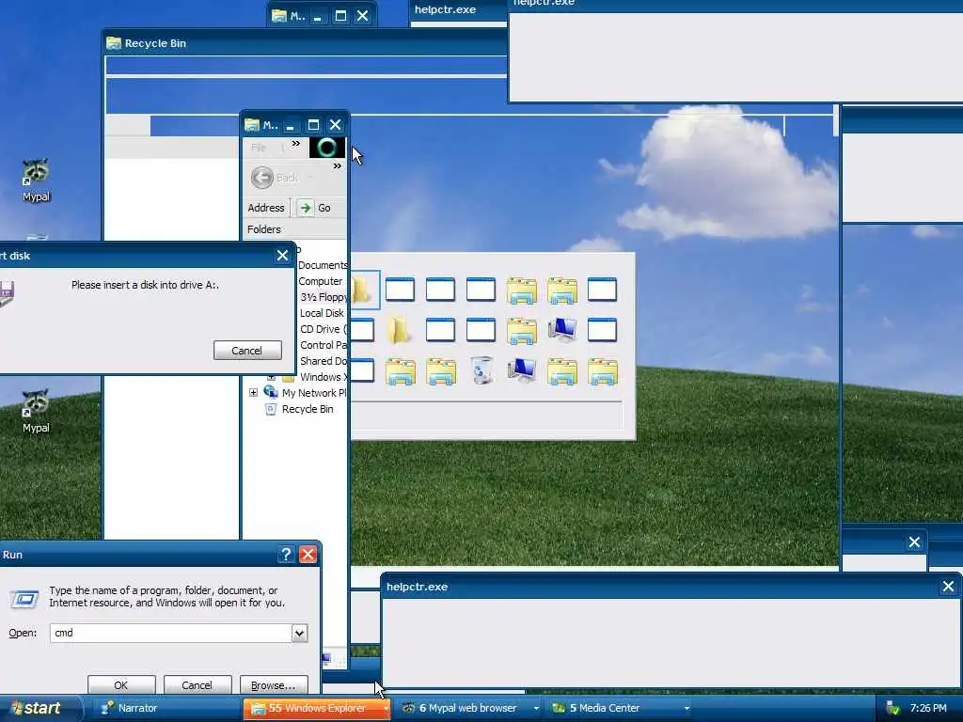Open the Start menu
Viewport: 963px width, 722px height.
[39, 709]
